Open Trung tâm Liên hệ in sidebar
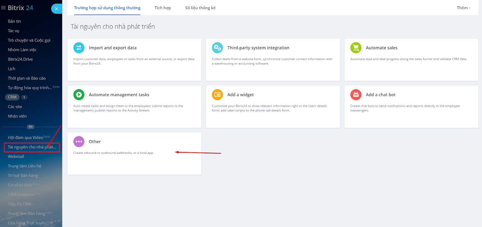 (x=24, y=166)
